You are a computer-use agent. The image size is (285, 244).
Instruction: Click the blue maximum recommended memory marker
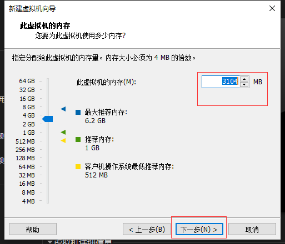tap(63, 109)
